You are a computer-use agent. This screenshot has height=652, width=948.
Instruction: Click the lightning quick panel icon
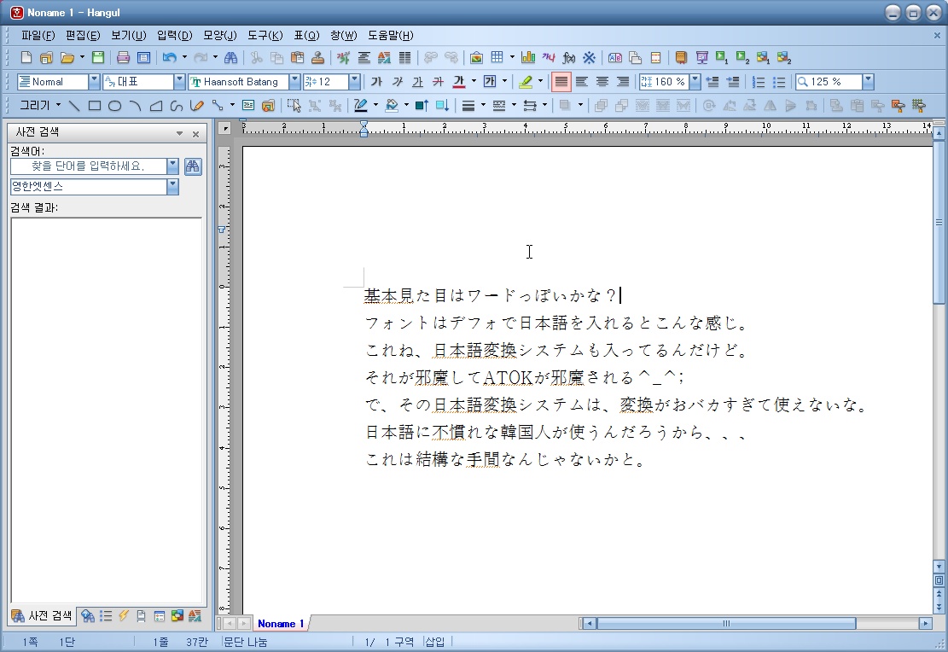pyautogui.click(x=124, y=615)
